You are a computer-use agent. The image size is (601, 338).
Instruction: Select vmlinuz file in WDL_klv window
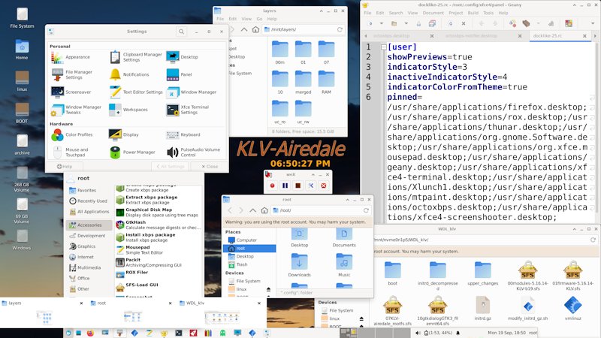click(x=572, y=309)
